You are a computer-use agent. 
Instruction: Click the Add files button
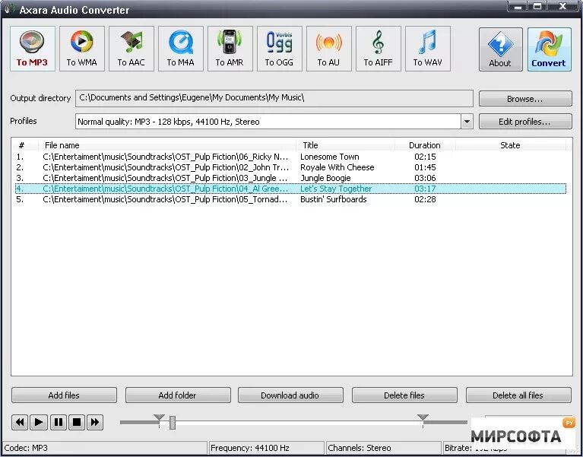coord(64,395)
